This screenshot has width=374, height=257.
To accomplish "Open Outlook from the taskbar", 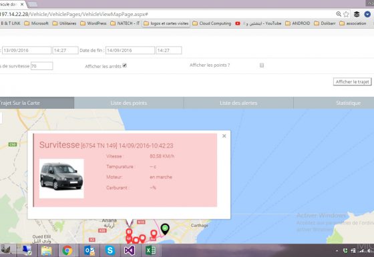I will click(89, 250).
